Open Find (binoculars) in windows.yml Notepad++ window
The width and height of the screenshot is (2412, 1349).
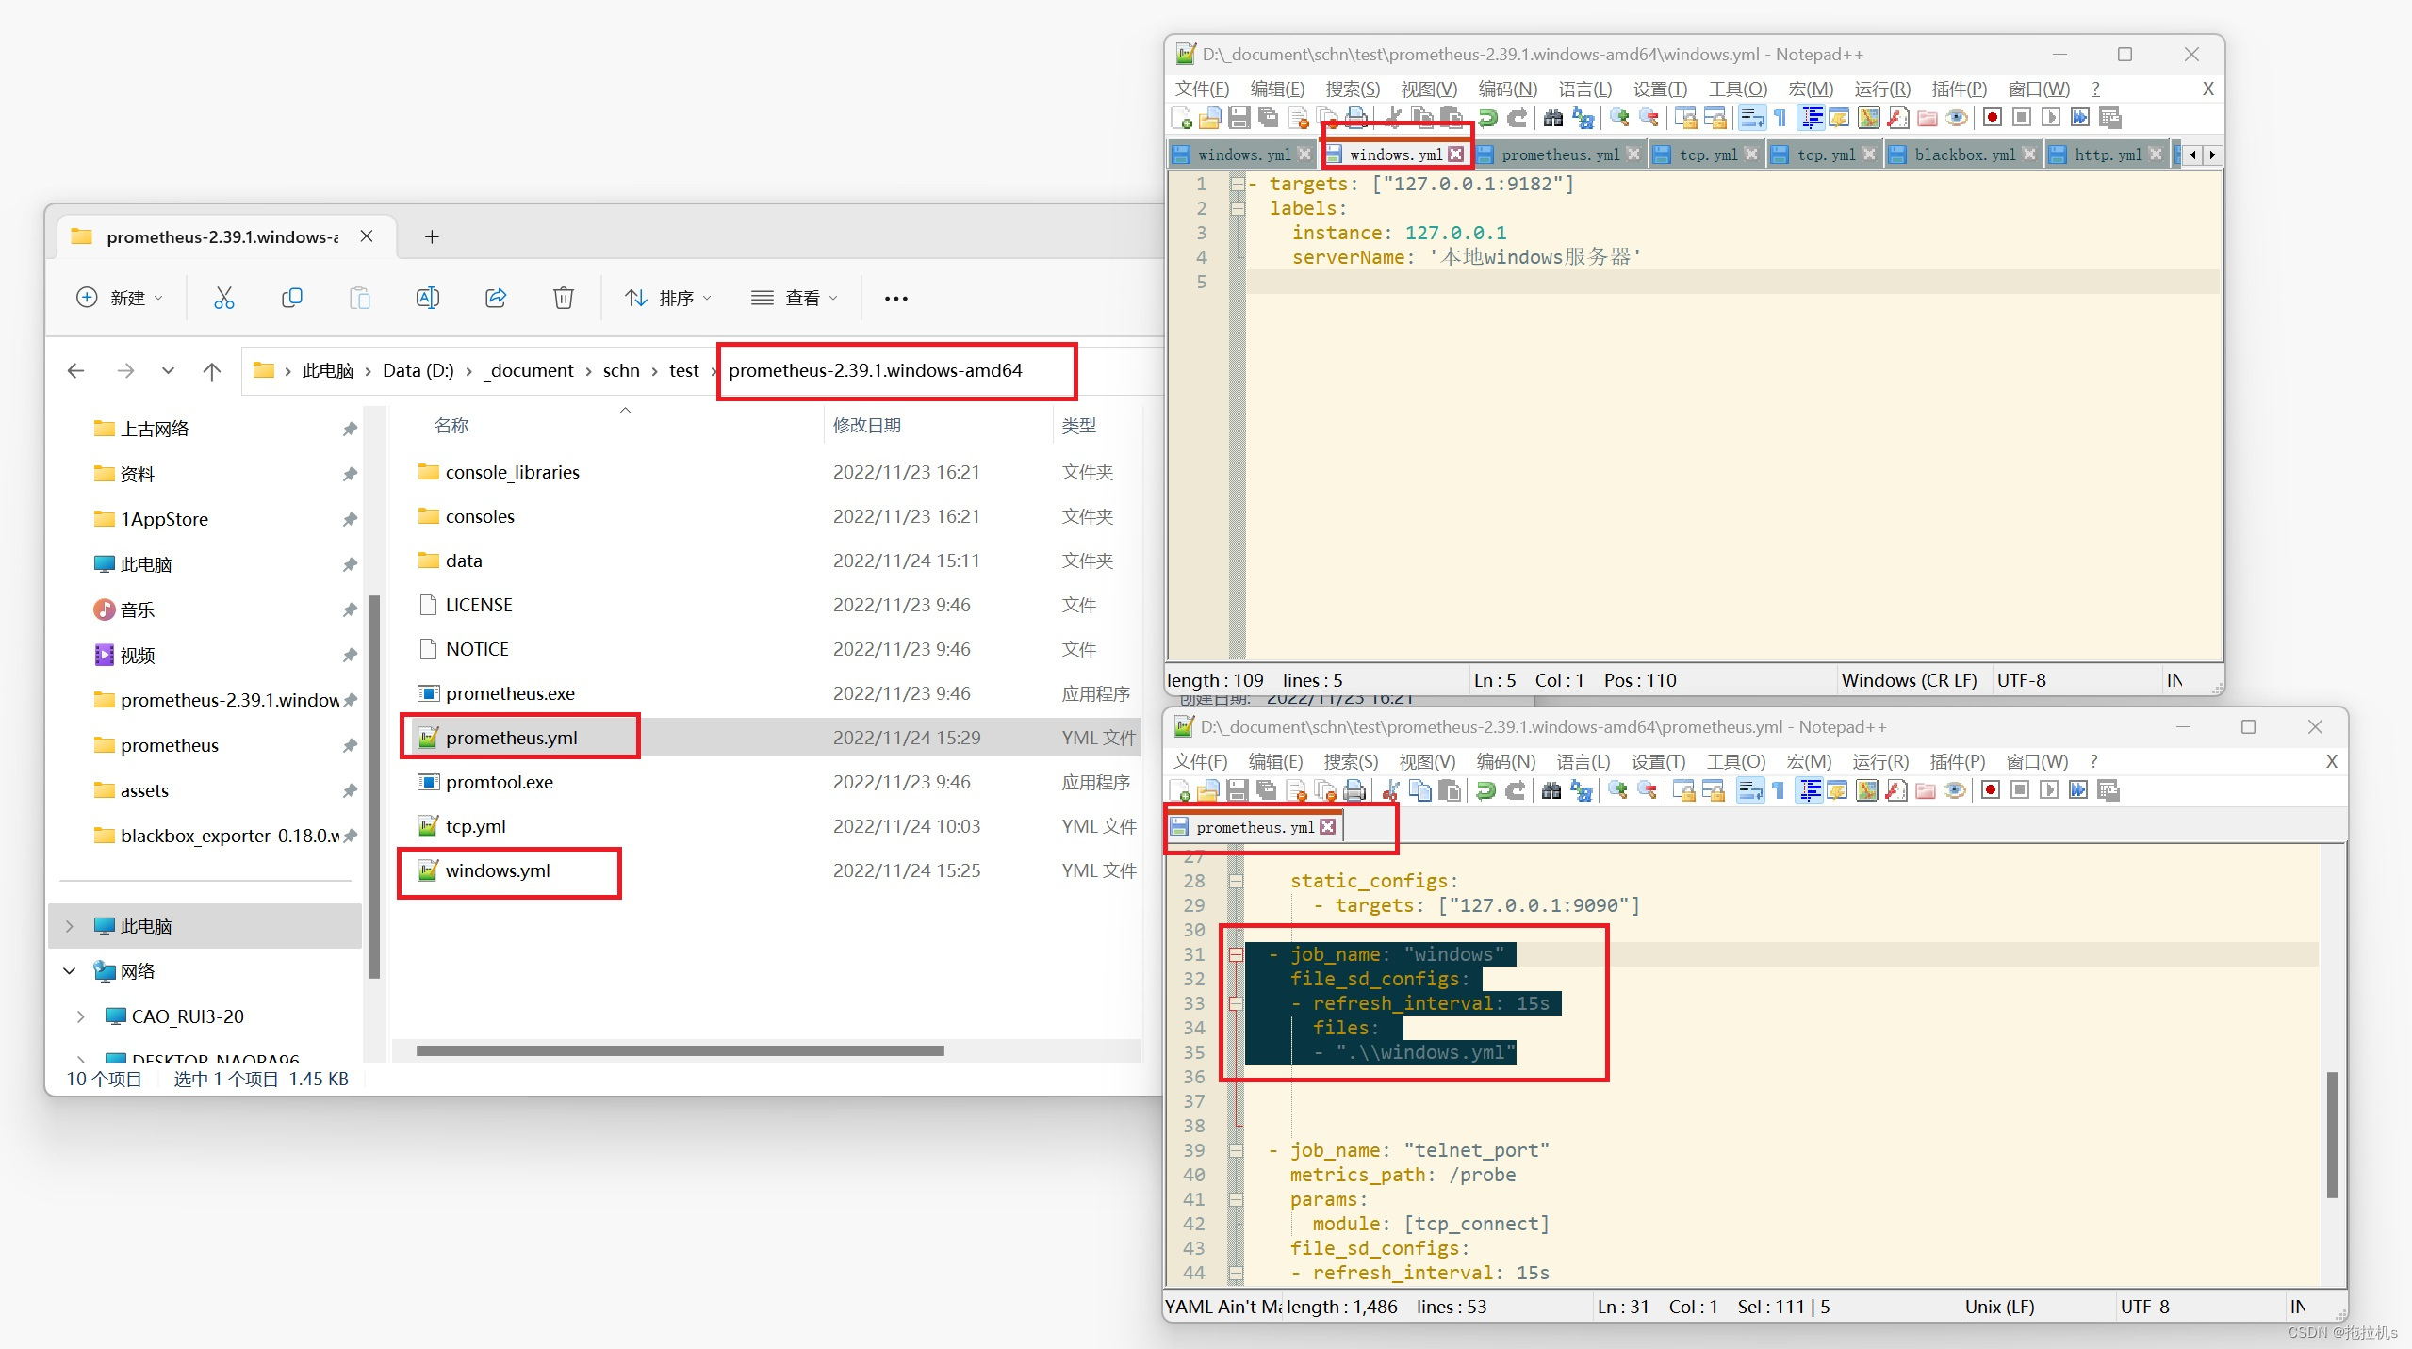pyautogui.click(x=1553, y=118)
